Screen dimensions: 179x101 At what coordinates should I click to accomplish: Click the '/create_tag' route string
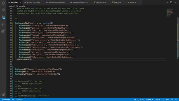[x=37, y=26]
